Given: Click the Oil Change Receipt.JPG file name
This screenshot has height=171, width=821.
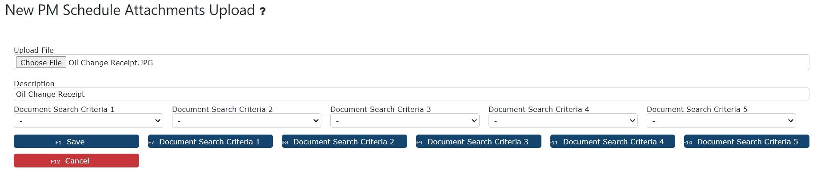Looking at the screenshot, I should (111, 63).
